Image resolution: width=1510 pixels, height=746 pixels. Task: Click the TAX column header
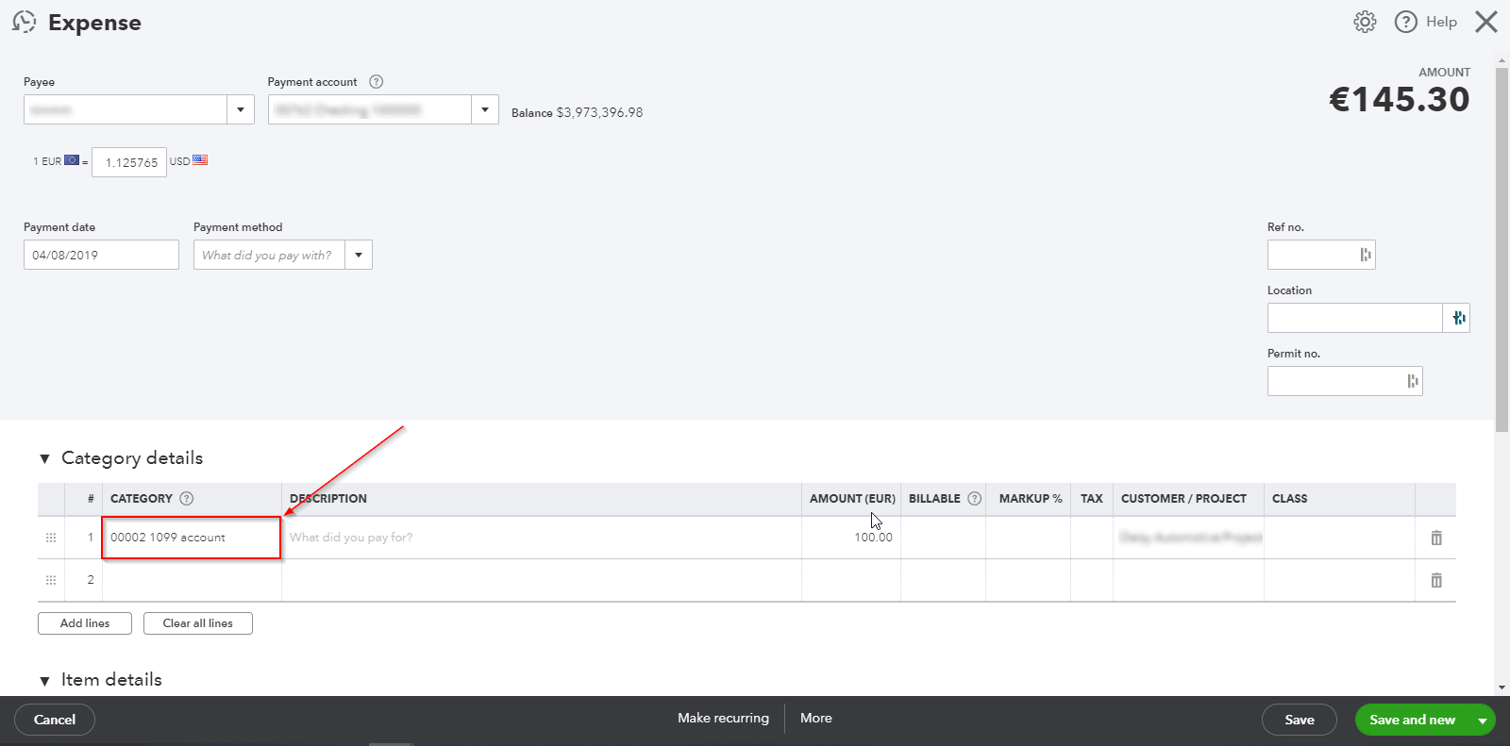pos(1091,498)
